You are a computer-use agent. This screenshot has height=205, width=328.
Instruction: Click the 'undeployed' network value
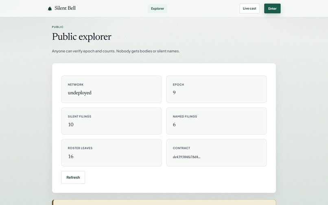tap(79, 93)
